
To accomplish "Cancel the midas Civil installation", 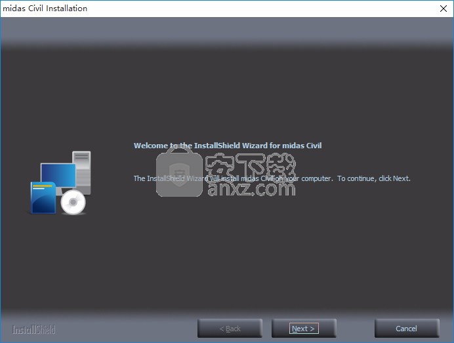I will [407, 328].
